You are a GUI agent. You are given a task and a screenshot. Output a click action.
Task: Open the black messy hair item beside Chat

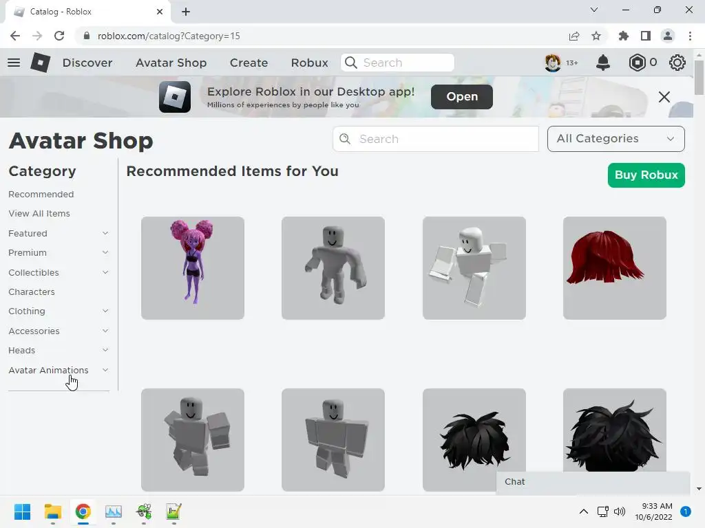coord(615,430)
